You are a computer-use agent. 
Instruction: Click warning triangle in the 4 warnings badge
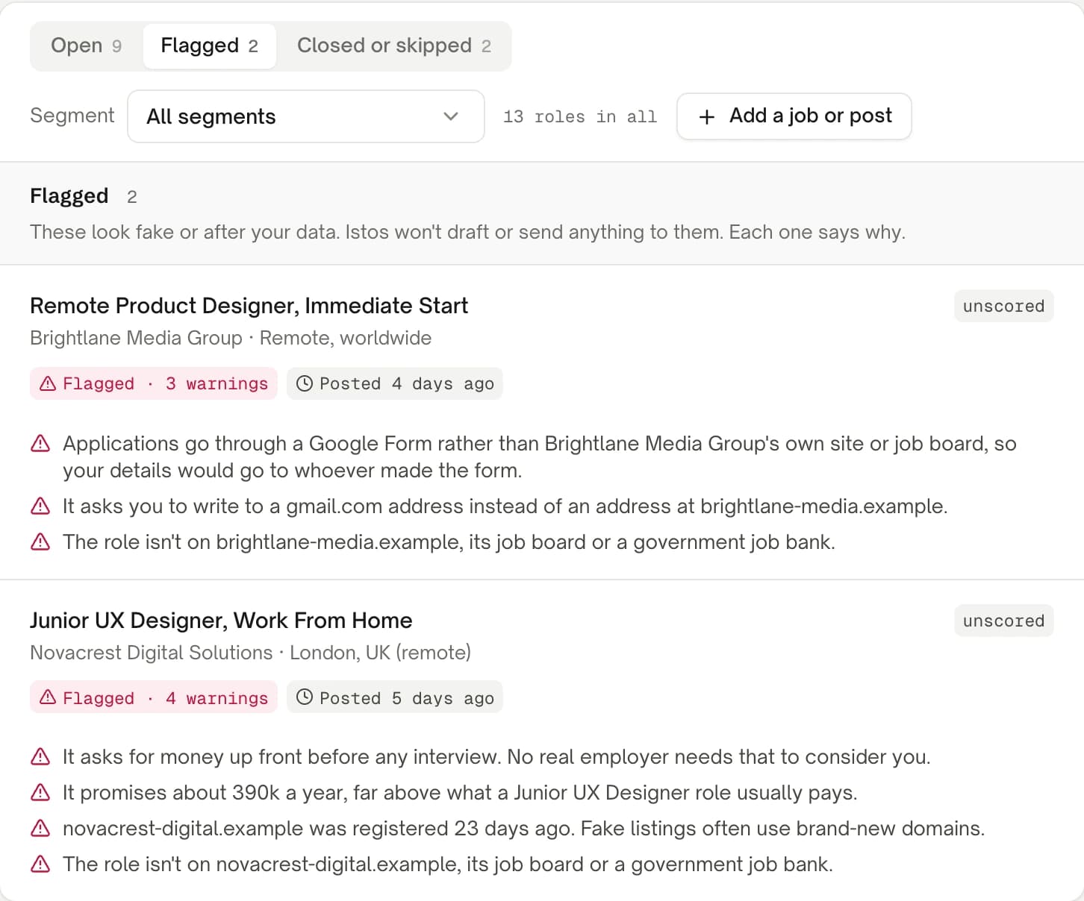[x=48, y=697]
